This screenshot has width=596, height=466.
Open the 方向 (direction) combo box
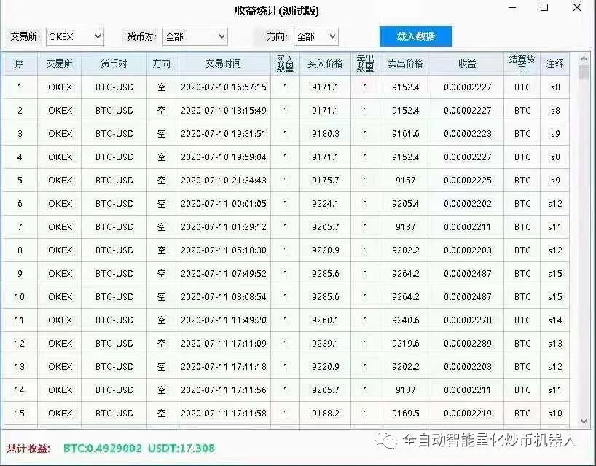pyautogui.click(x=315, y=36)
